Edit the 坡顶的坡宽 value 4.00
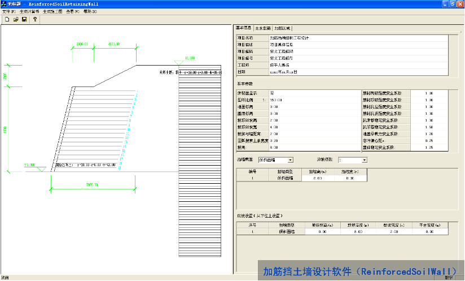 (x=315, y=127)
